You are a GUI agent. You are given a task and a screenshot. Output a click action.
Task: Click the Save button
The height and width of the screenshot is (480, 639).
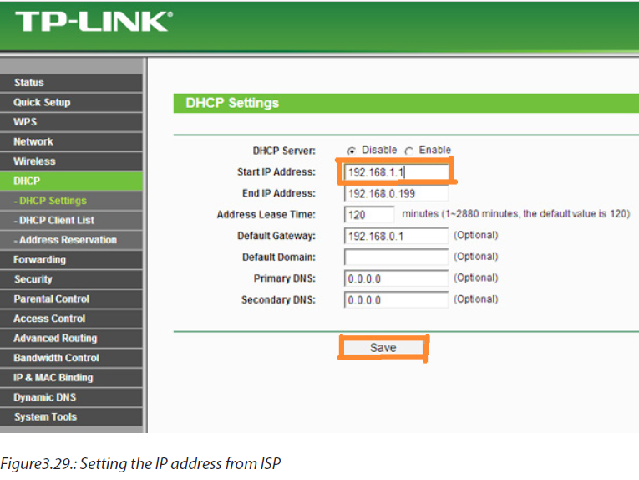(x=383, y=348)
